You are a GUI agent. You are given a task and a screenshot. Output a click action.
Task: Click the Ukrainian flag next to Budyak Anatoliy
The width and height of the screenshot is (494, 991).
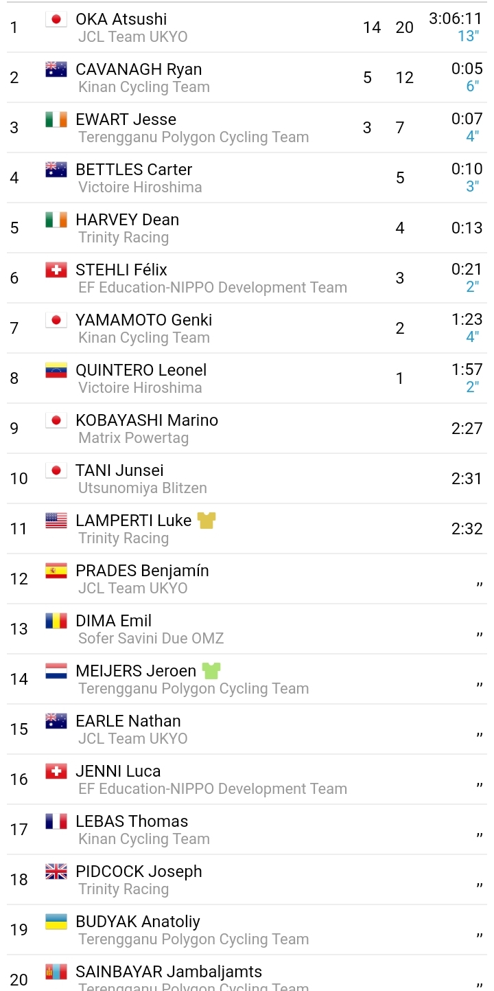pyautogui.click(x=56, y=922)
